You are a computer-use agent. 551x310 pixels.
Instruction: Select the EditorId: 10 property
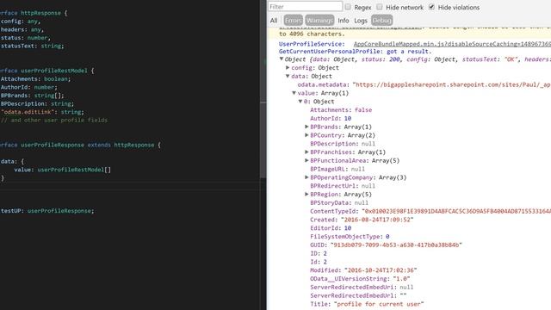point(331,228)
